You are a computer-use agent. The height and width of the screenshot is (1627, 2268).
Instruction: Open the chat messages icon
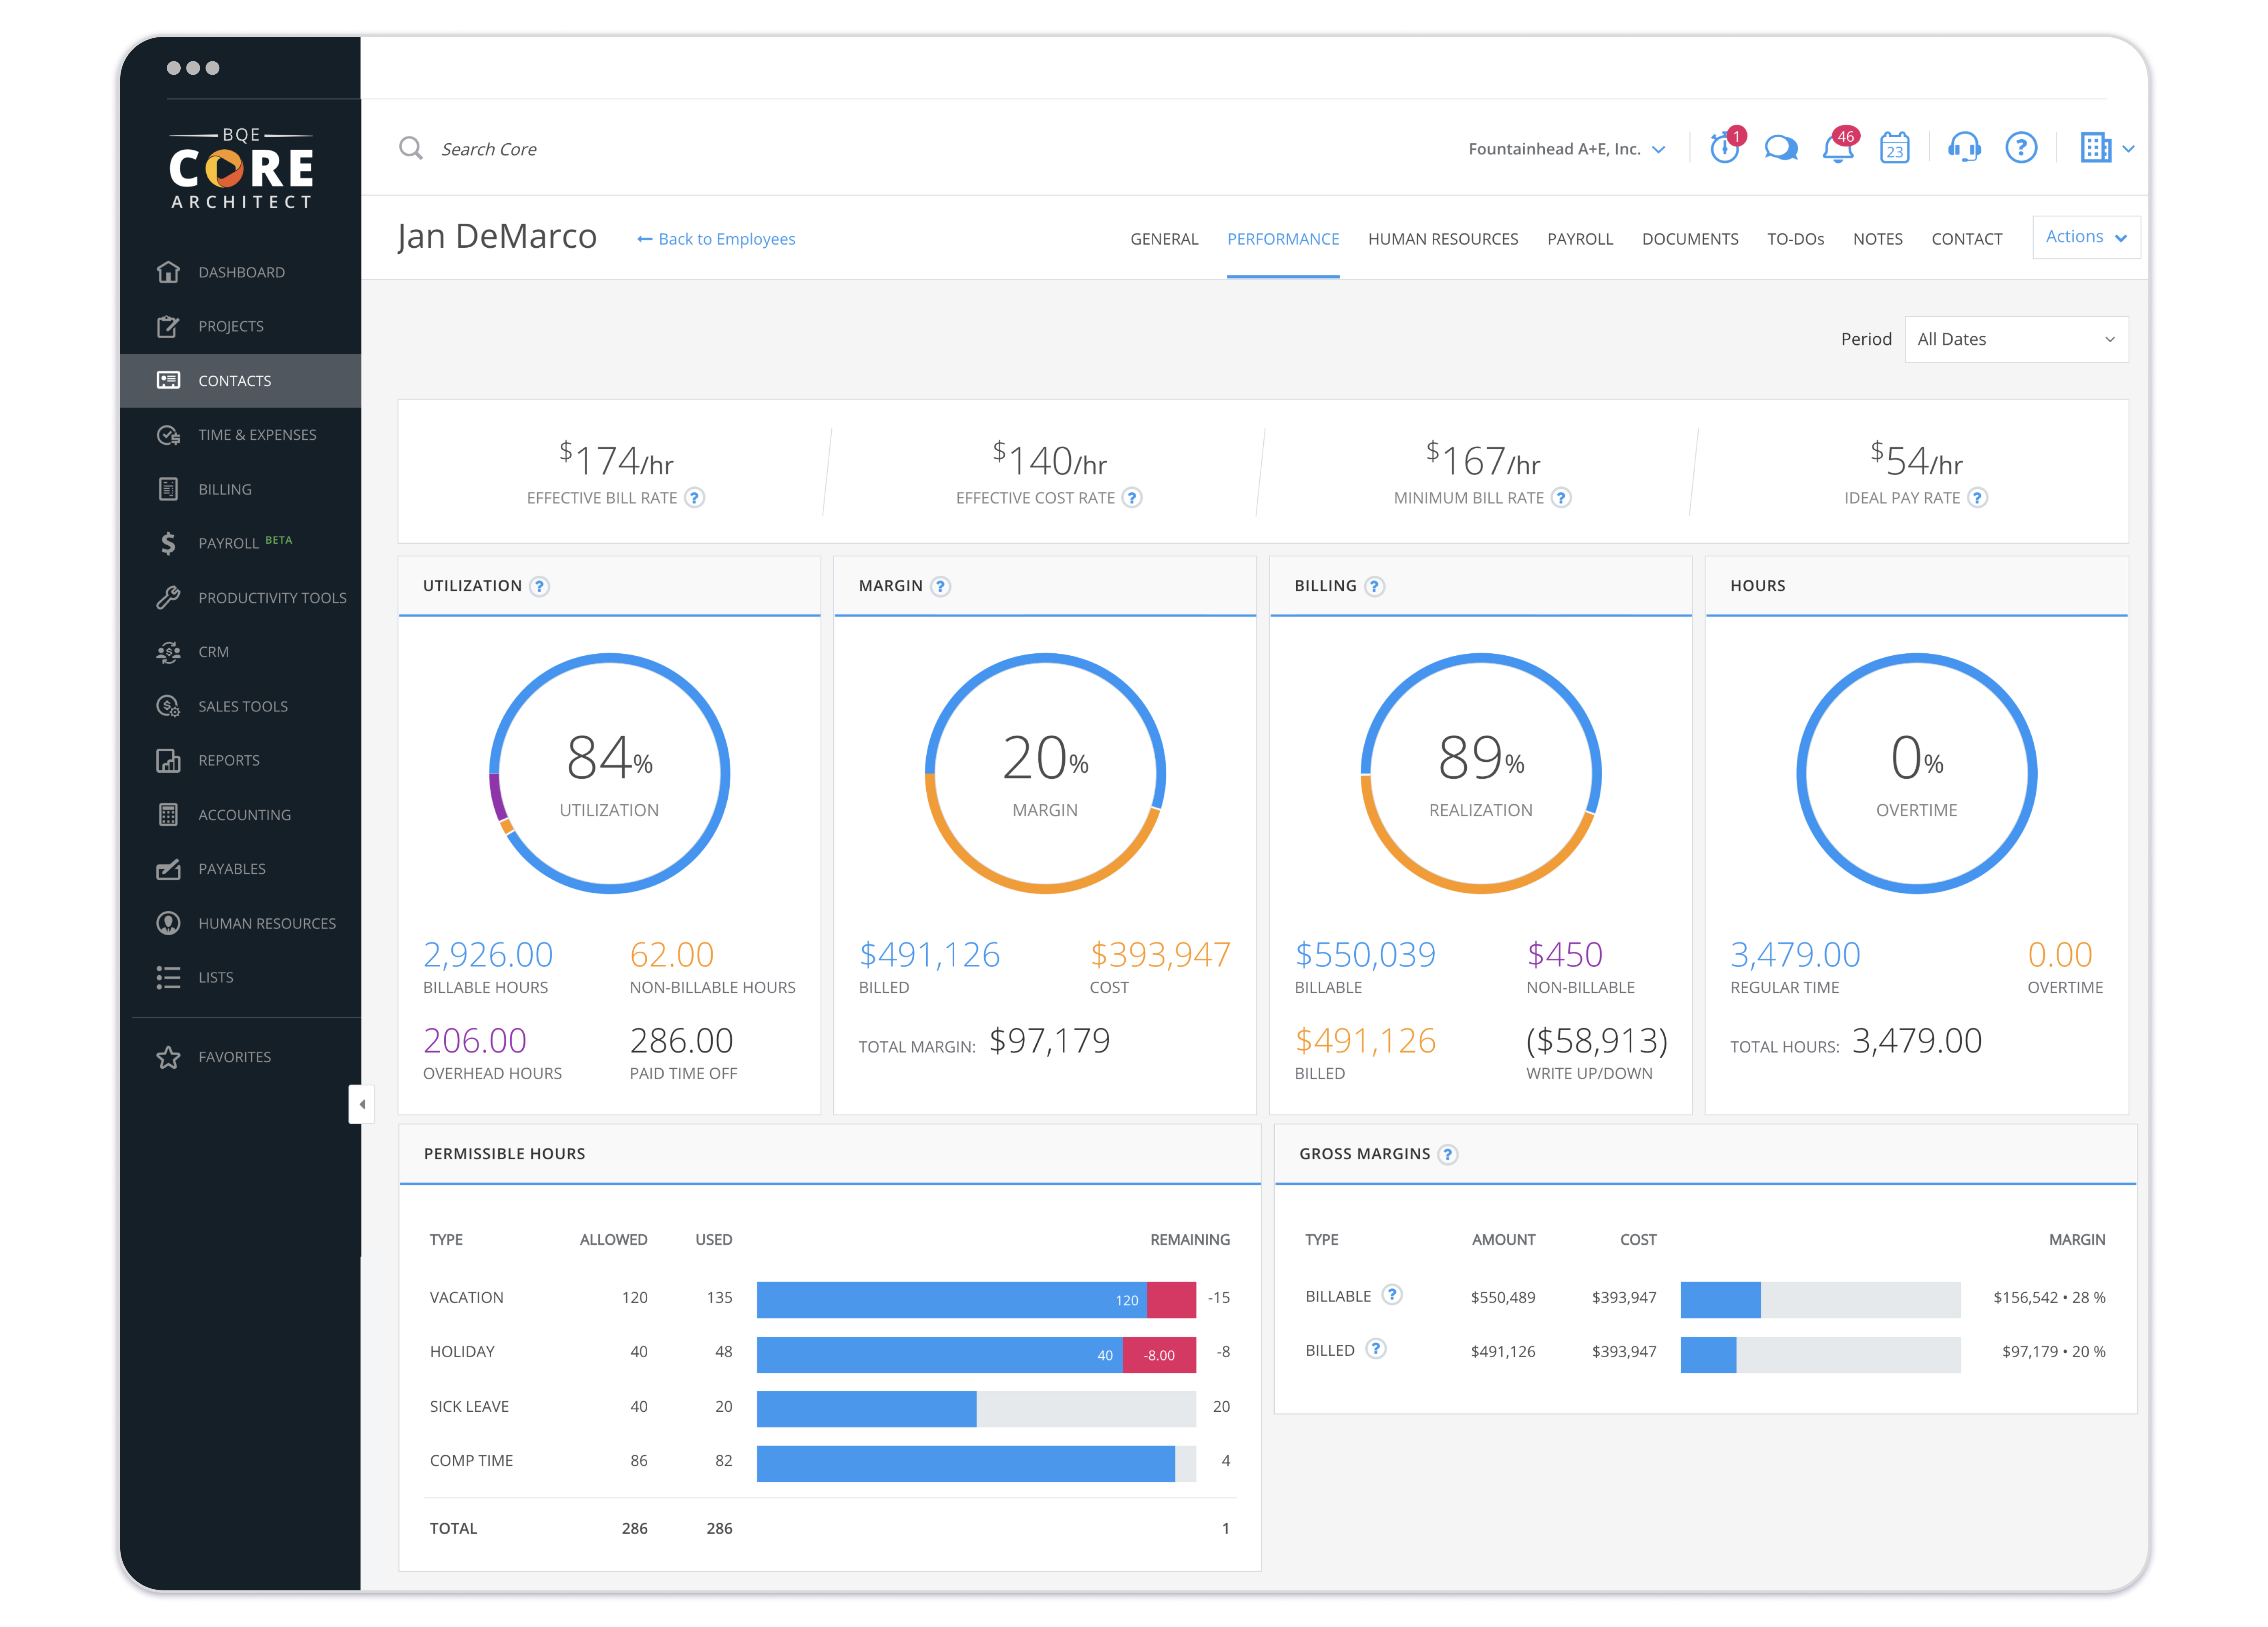coord(1781,148)
